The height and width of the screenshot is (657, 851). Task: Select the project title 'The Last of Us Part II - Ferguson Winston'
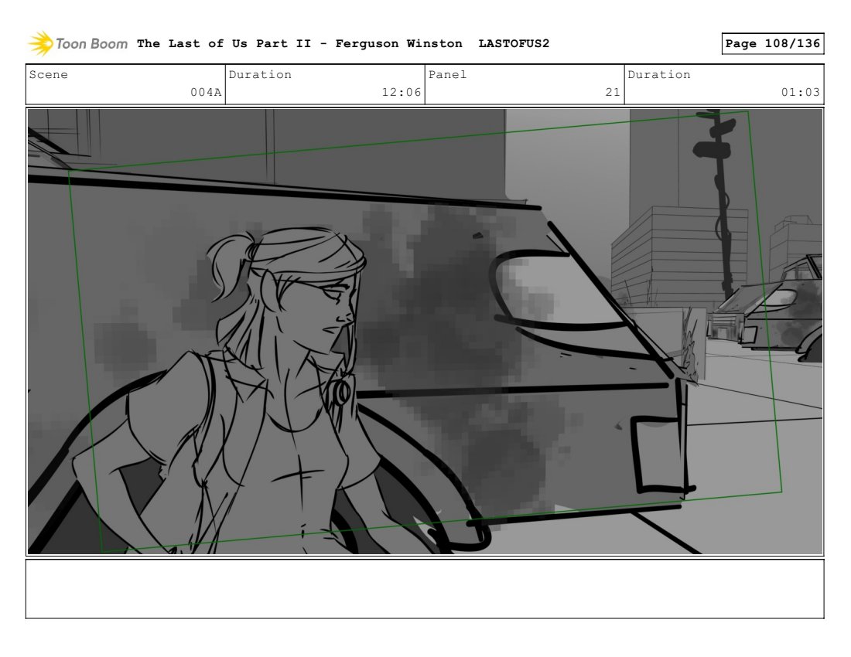click(x=299, y=43)
